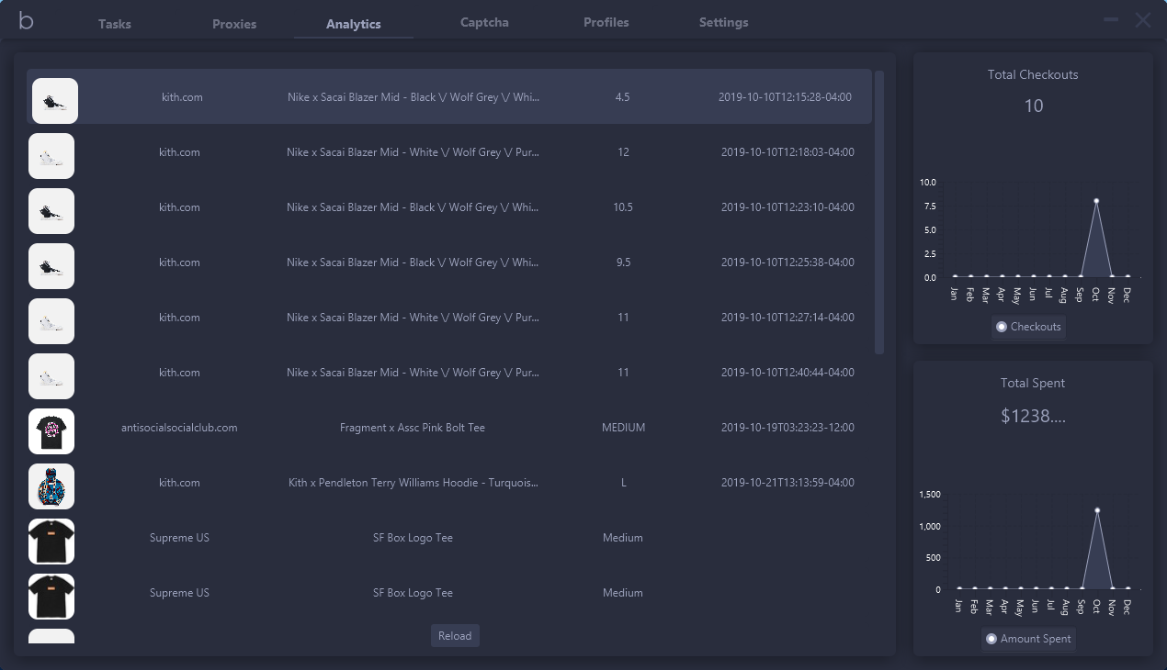Select the size value 12
Viewport: 1167px width, 670px height.
(623, 152)
